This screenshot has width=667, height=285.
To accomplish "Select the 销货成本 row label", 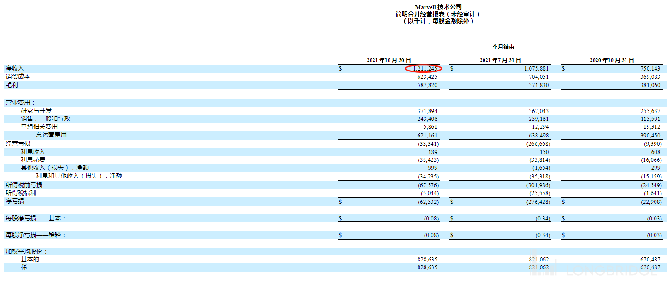I will tap(18, 77).
